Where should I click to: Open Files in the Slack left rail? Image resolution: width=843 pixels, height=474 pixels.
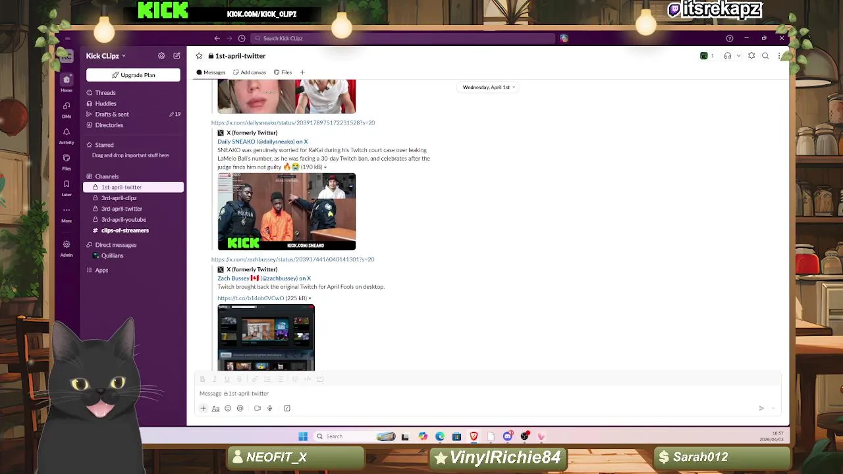tap(67, 162)
